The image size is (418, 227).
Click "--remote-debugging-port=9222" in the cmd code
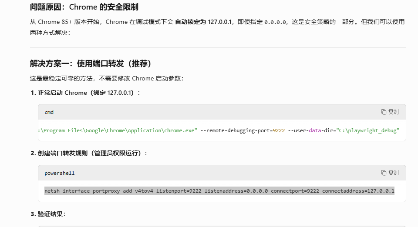[x=243, y=130]
